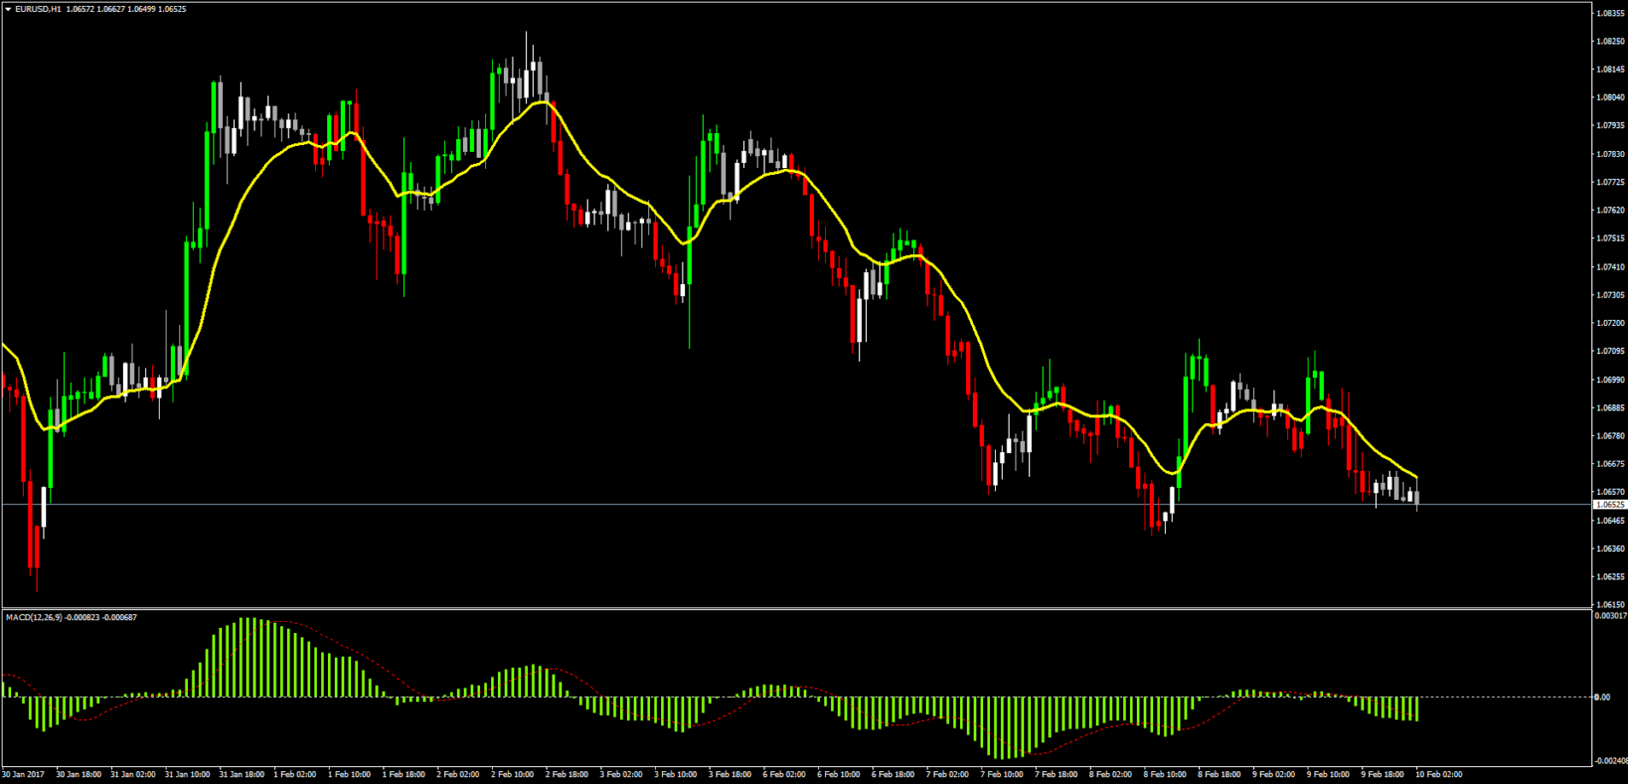Click the 8 Feb 18:00 time label

(1219, 775)
